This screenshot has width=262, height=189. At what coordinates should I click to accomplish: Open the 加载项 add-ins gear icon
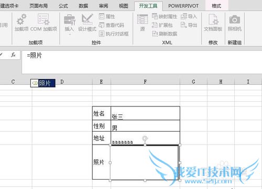(21, 23)
